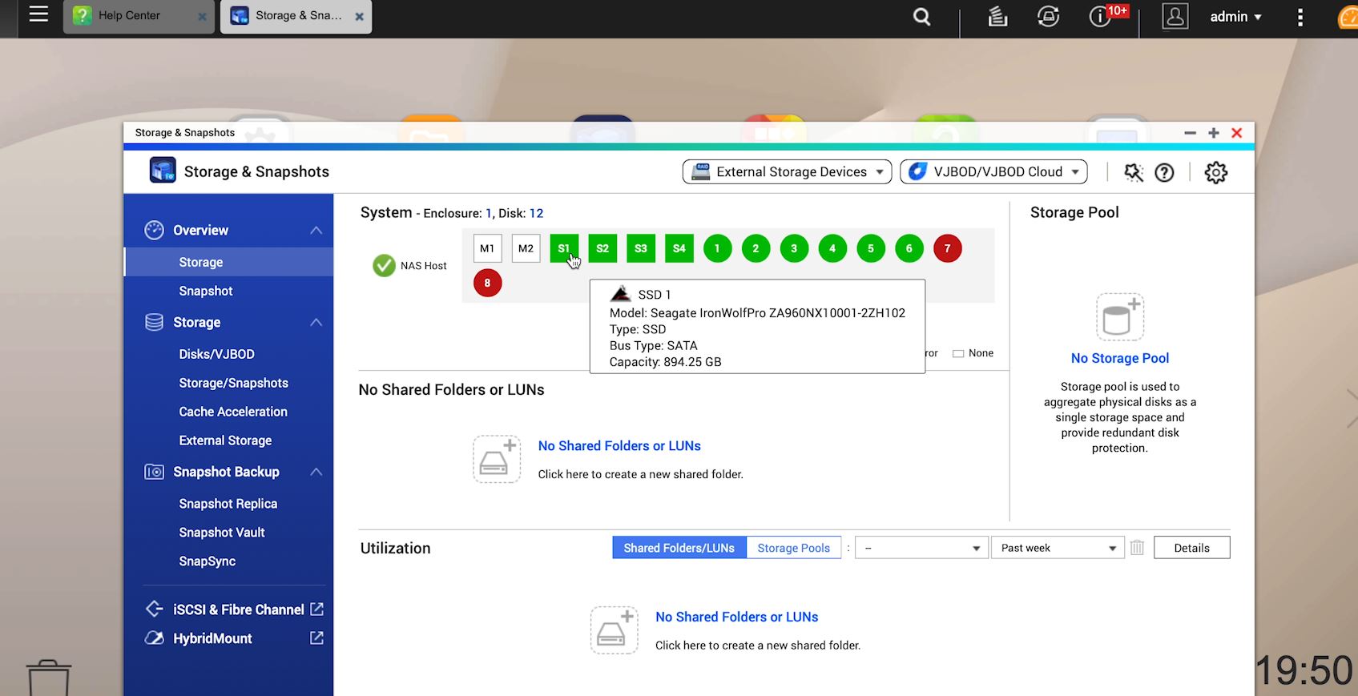Open the admin account dropdown
The image size is (1358, 696).
[x=1235, y=17]
